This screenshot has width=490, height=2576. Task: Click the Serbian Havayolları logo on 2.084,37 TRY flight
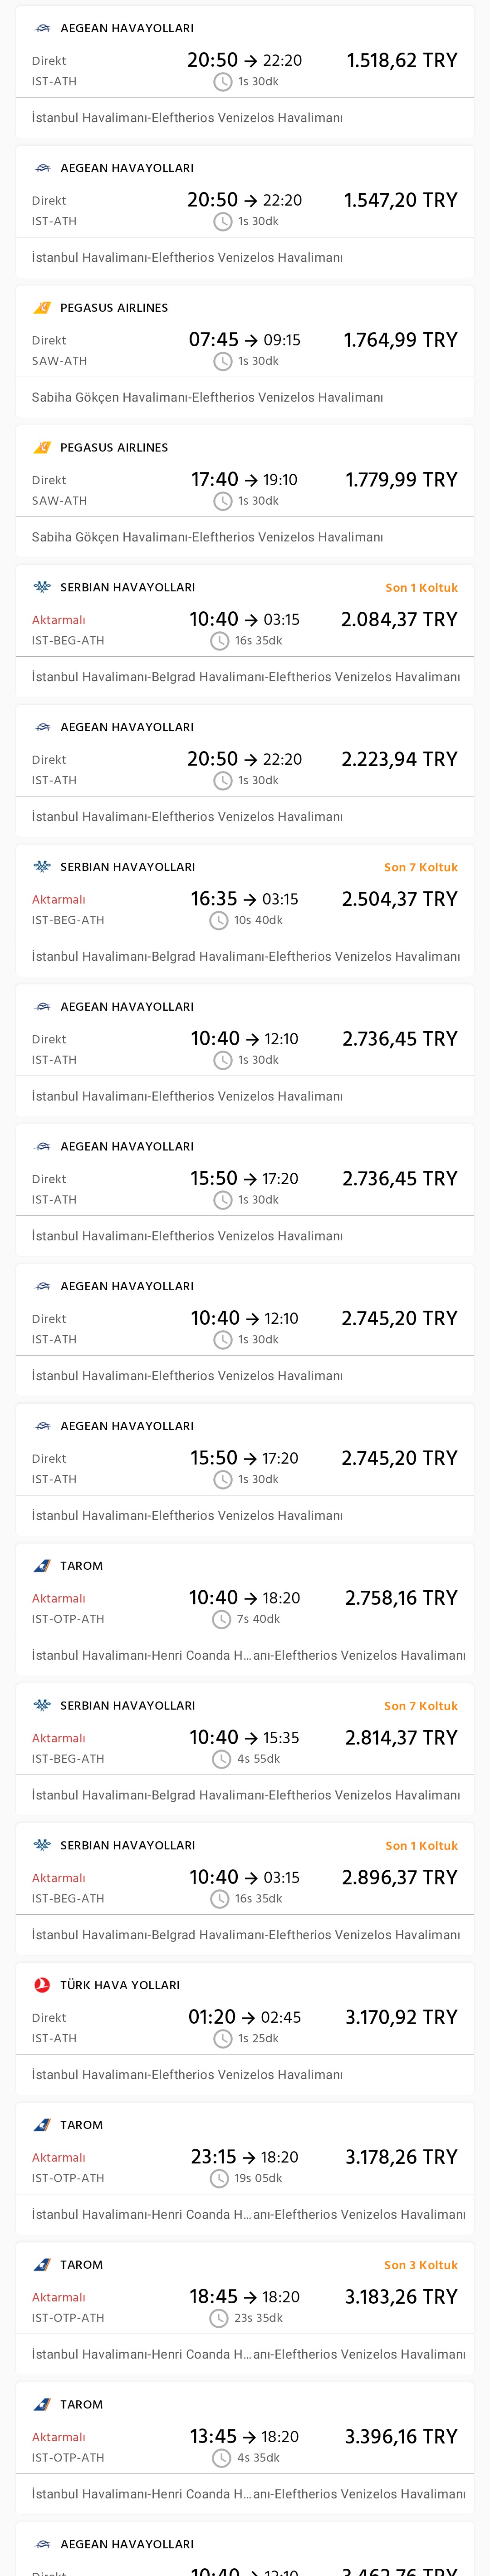click(x=42, y=587)
